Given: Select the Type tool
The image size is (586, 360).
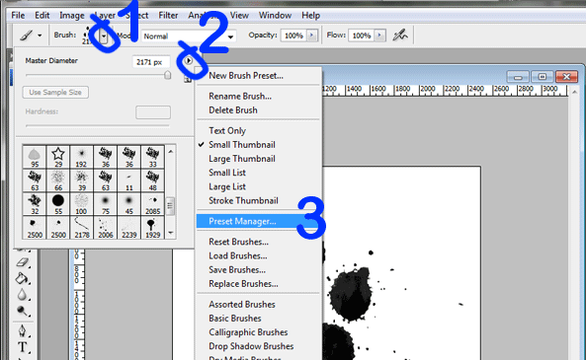Looking at the screenshot, I should [x=23, y=347].
